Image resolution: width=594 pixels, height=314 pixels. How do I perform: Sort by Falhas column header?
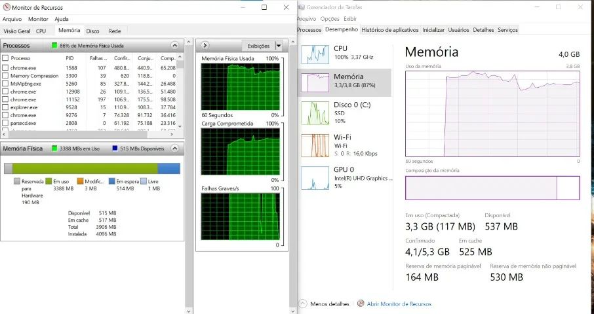click(x=98, y=58)
